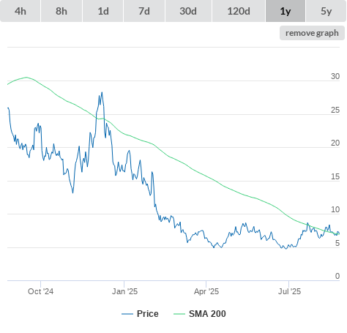Switch chart to the 5y range

(327, 11)
